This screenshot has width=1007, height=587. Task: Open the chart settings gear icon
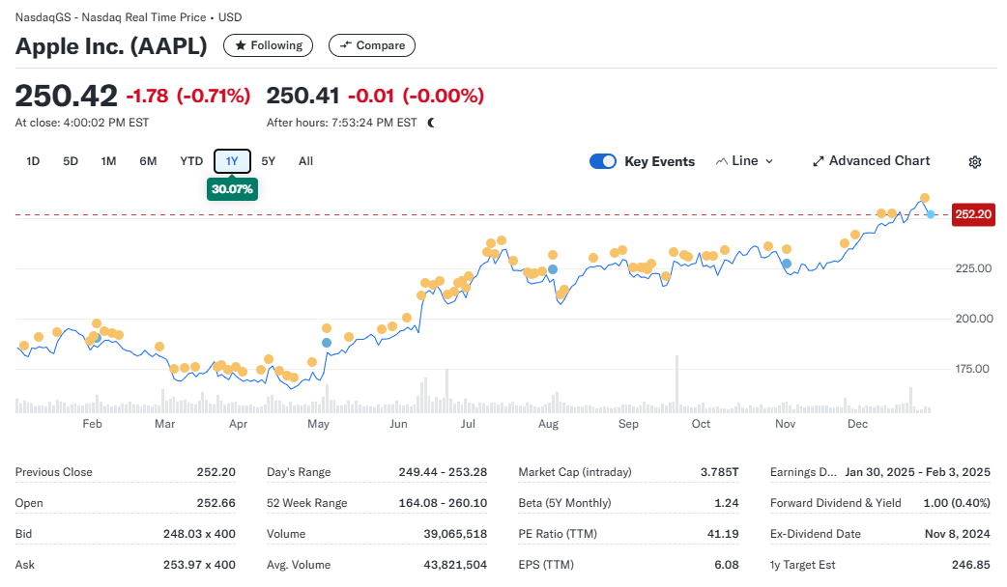click(975, 161)
